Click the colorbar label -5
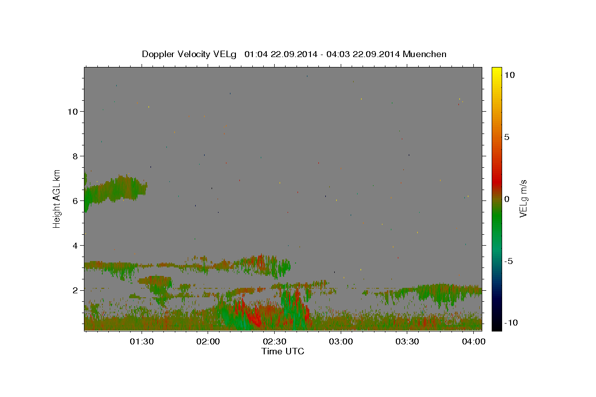 (x=508, y=261)
